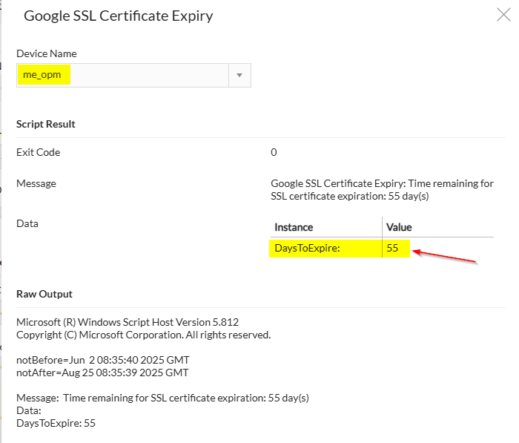Click the raw output Data: line
Screen dimensions: 519x443
(x=29, y=411)
